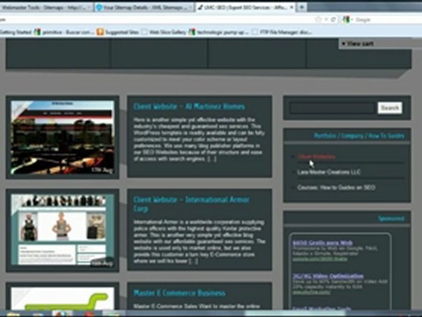
Task: Open the Master E Commerce Business post
Action: [x=179, y=293]
